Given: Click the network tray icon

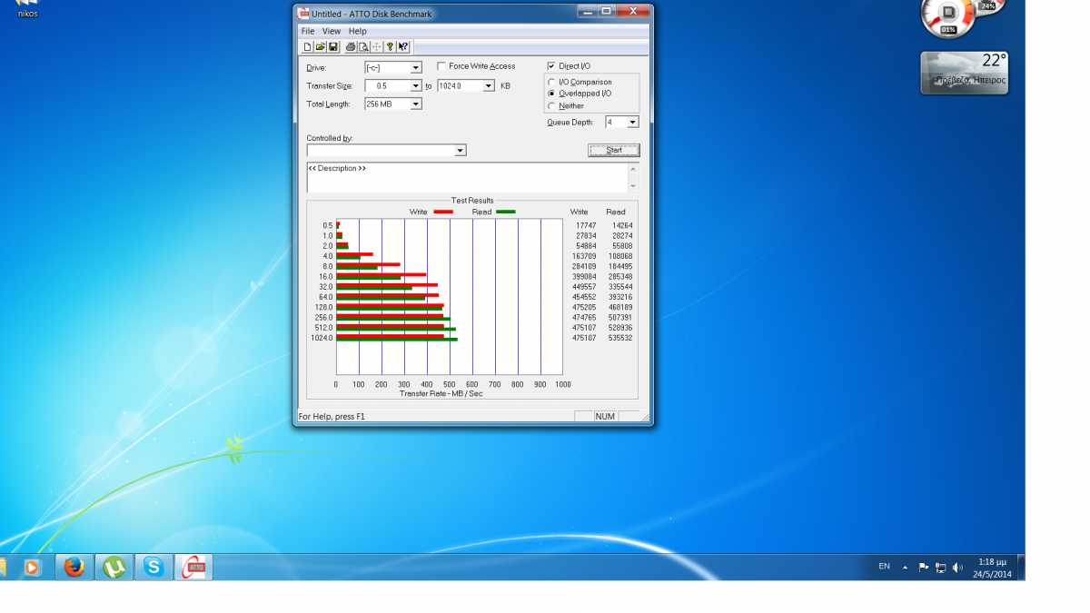Looking at the screenshot, I should (x=941, y=568).
